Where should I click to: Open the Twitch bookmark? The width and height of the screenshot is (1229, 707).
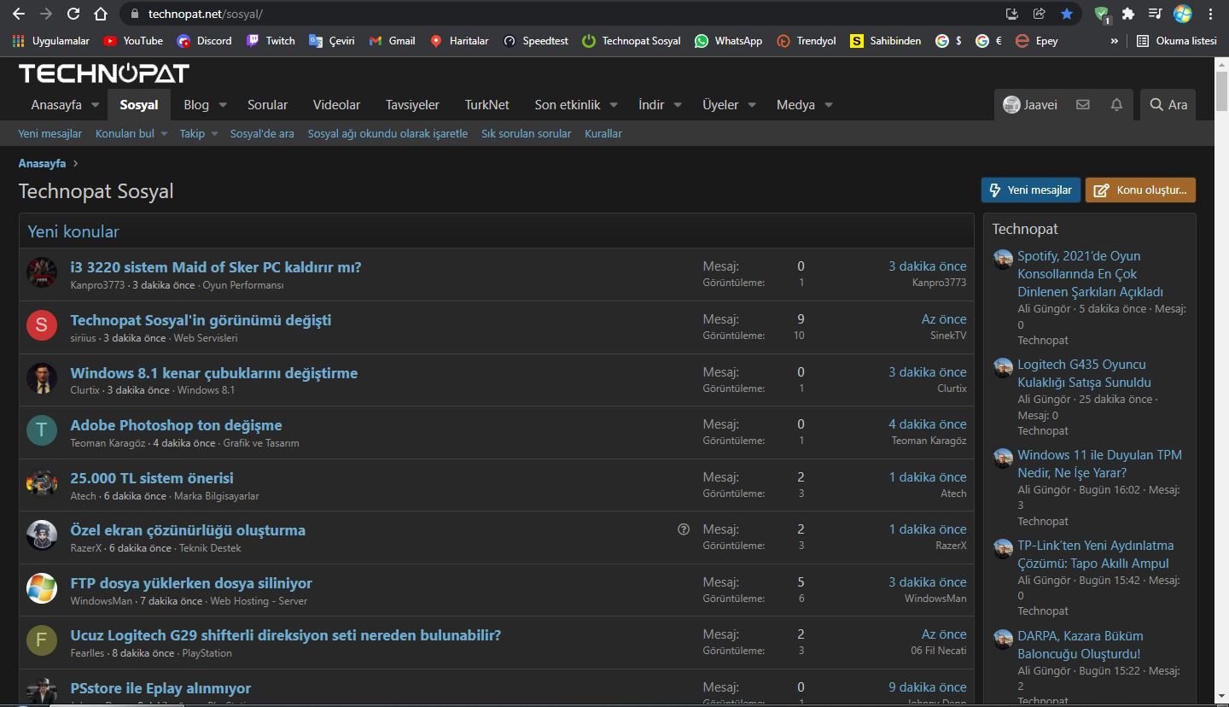pyautogui.click(x=271, y=40)
